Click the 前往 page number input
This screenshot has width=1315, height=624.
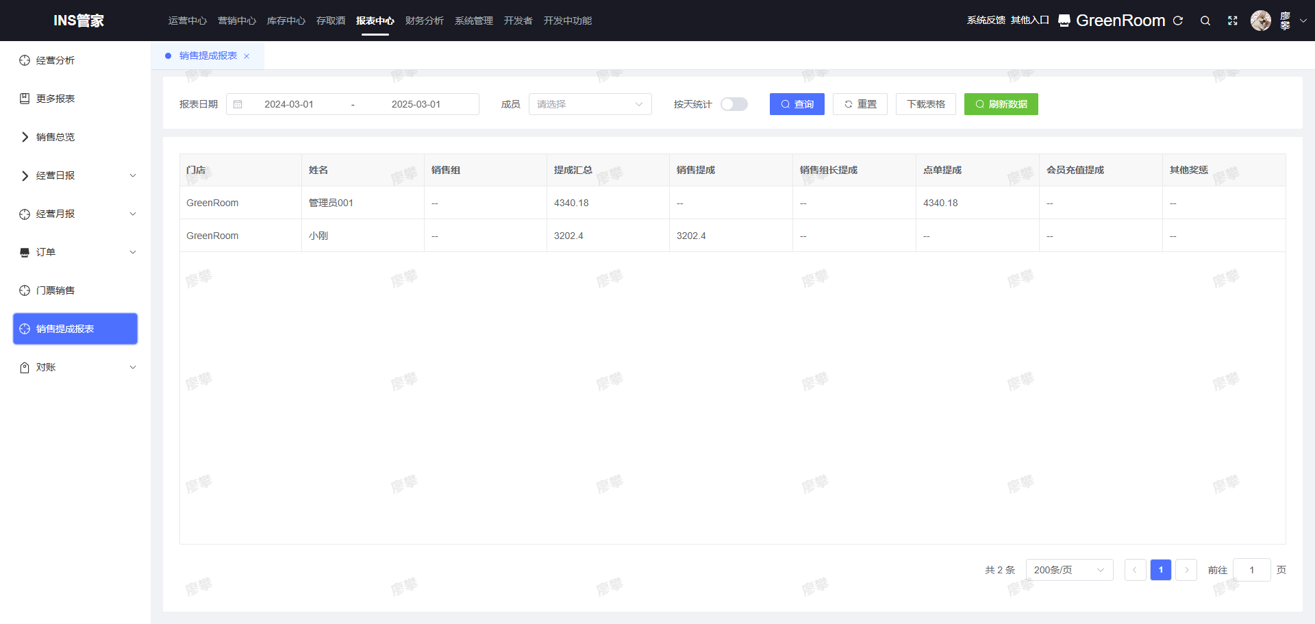pos(1252,570)
